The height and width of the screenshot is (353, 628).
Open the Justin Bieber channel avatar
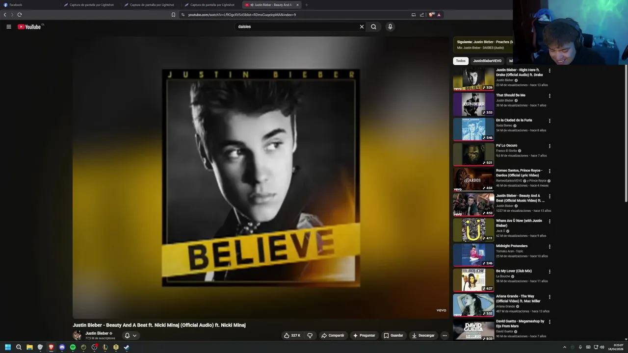click(x=77, y=335)
